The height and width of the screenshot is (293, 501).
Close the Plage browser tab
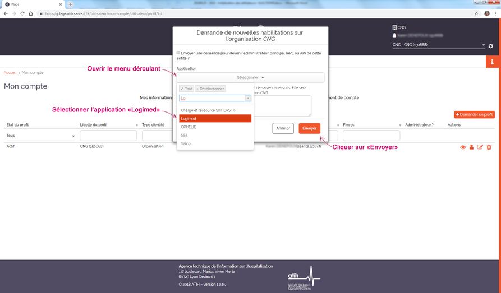(x=61, y=4)
